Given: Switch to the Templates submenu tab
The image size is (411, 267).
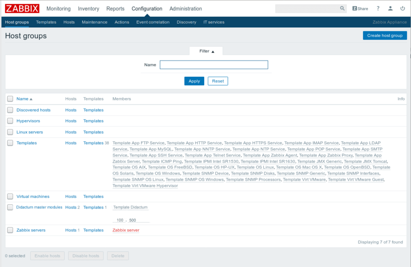Looking at the screenshot, I should click(46, 22).
